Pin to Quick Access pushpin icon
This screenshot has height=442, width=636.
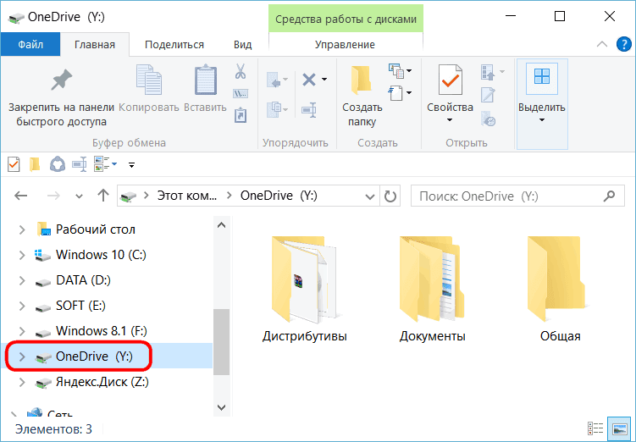click(61, 80)
